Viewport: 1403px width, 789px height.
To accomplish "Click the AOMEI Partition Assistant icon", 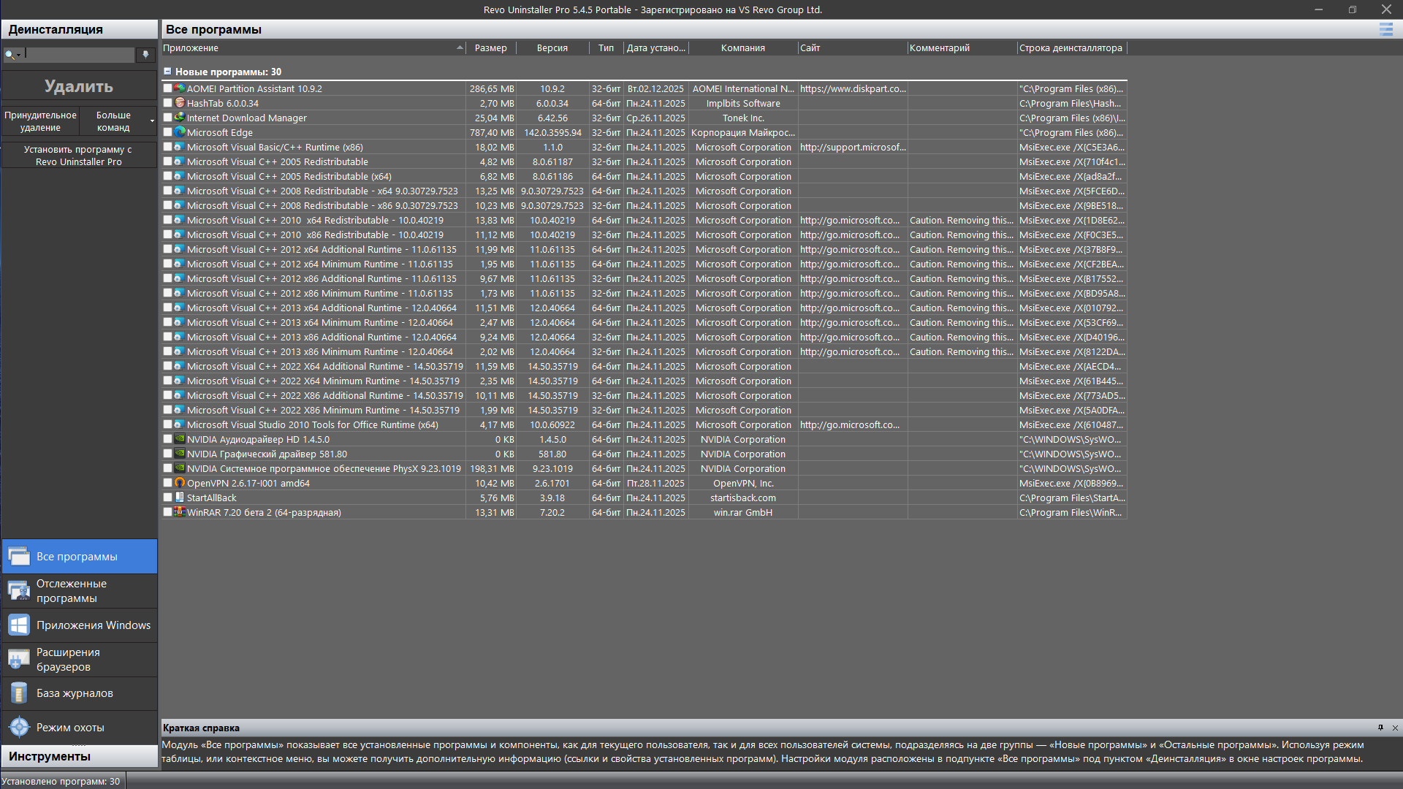I will [180, 88].
